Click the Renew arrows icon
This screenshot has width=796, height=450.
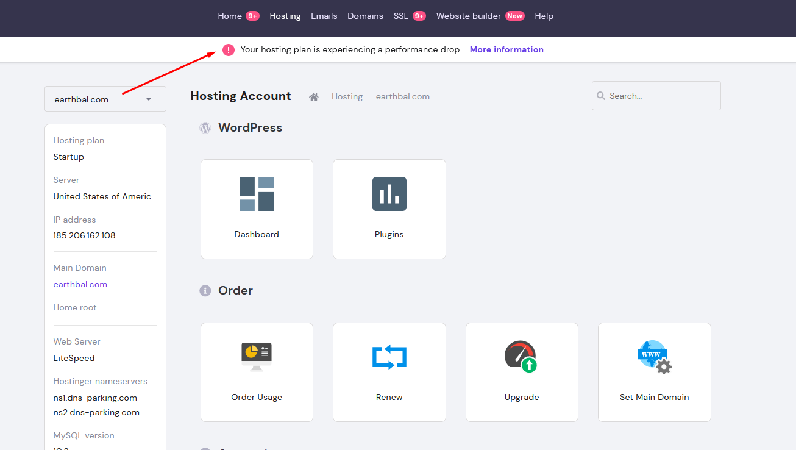[389, 357]
